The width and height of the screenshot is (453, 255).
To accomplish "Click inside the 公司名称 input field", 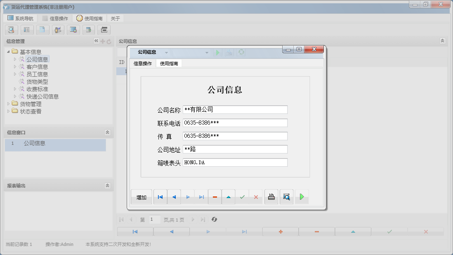I will pyautogui.click(x=235, y=109).
